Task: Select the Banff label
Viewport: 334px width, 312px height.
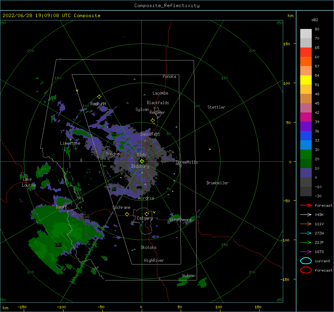Action: 61,207
